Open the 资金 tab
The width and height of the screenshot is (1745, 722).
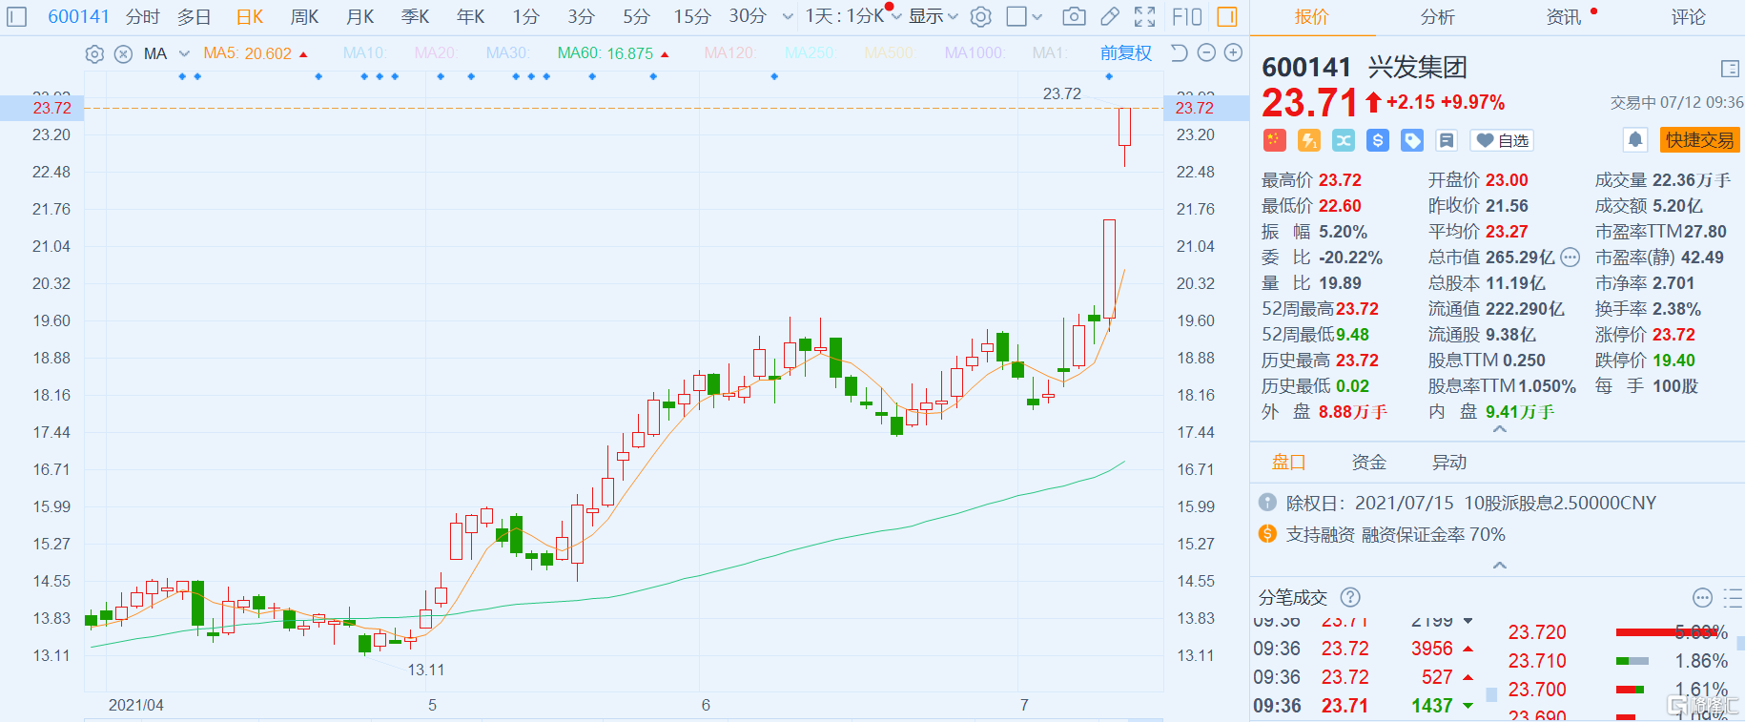[1368, 463]
